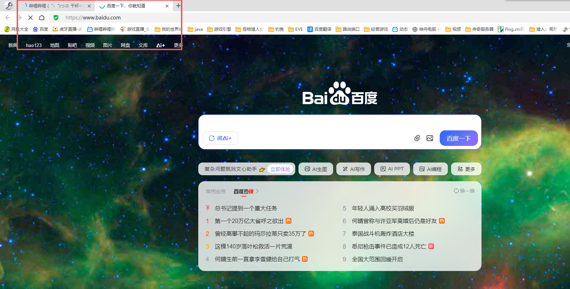The height and width of the screenshot is (289, 570).
Task: Expand the 我的世界 bookmark folder
Action: pyautogui.click(x=168, y=29)
